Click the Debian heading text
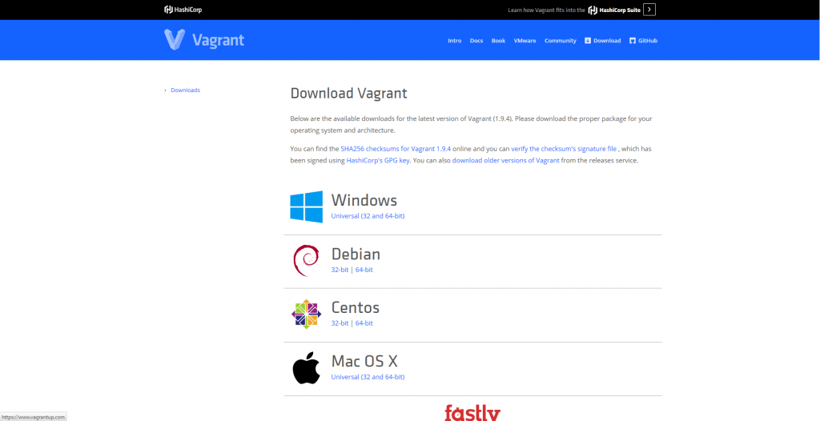 point(356,255)
